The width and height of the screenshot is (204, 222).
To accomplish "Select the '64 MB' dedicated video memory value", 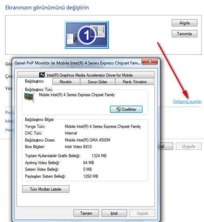I will (89, 163).
